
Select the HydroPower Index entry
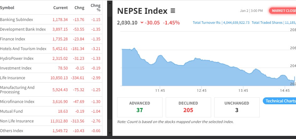point(17,58)
